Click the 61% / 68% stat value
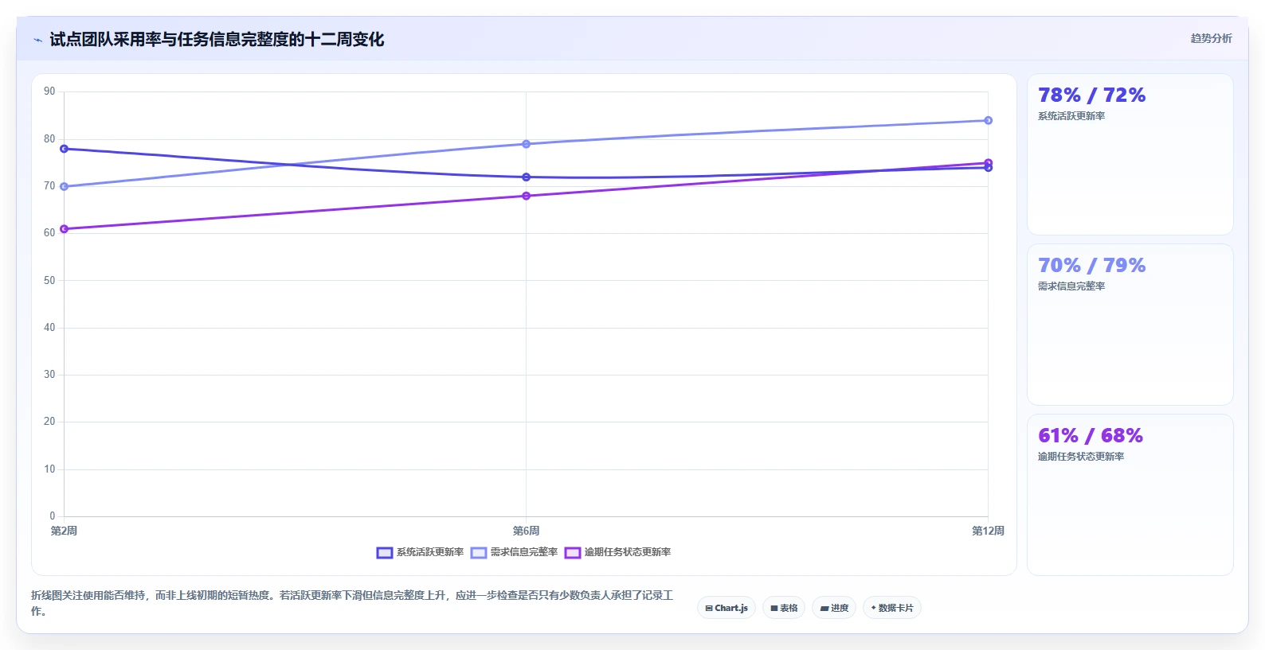 1091,436
